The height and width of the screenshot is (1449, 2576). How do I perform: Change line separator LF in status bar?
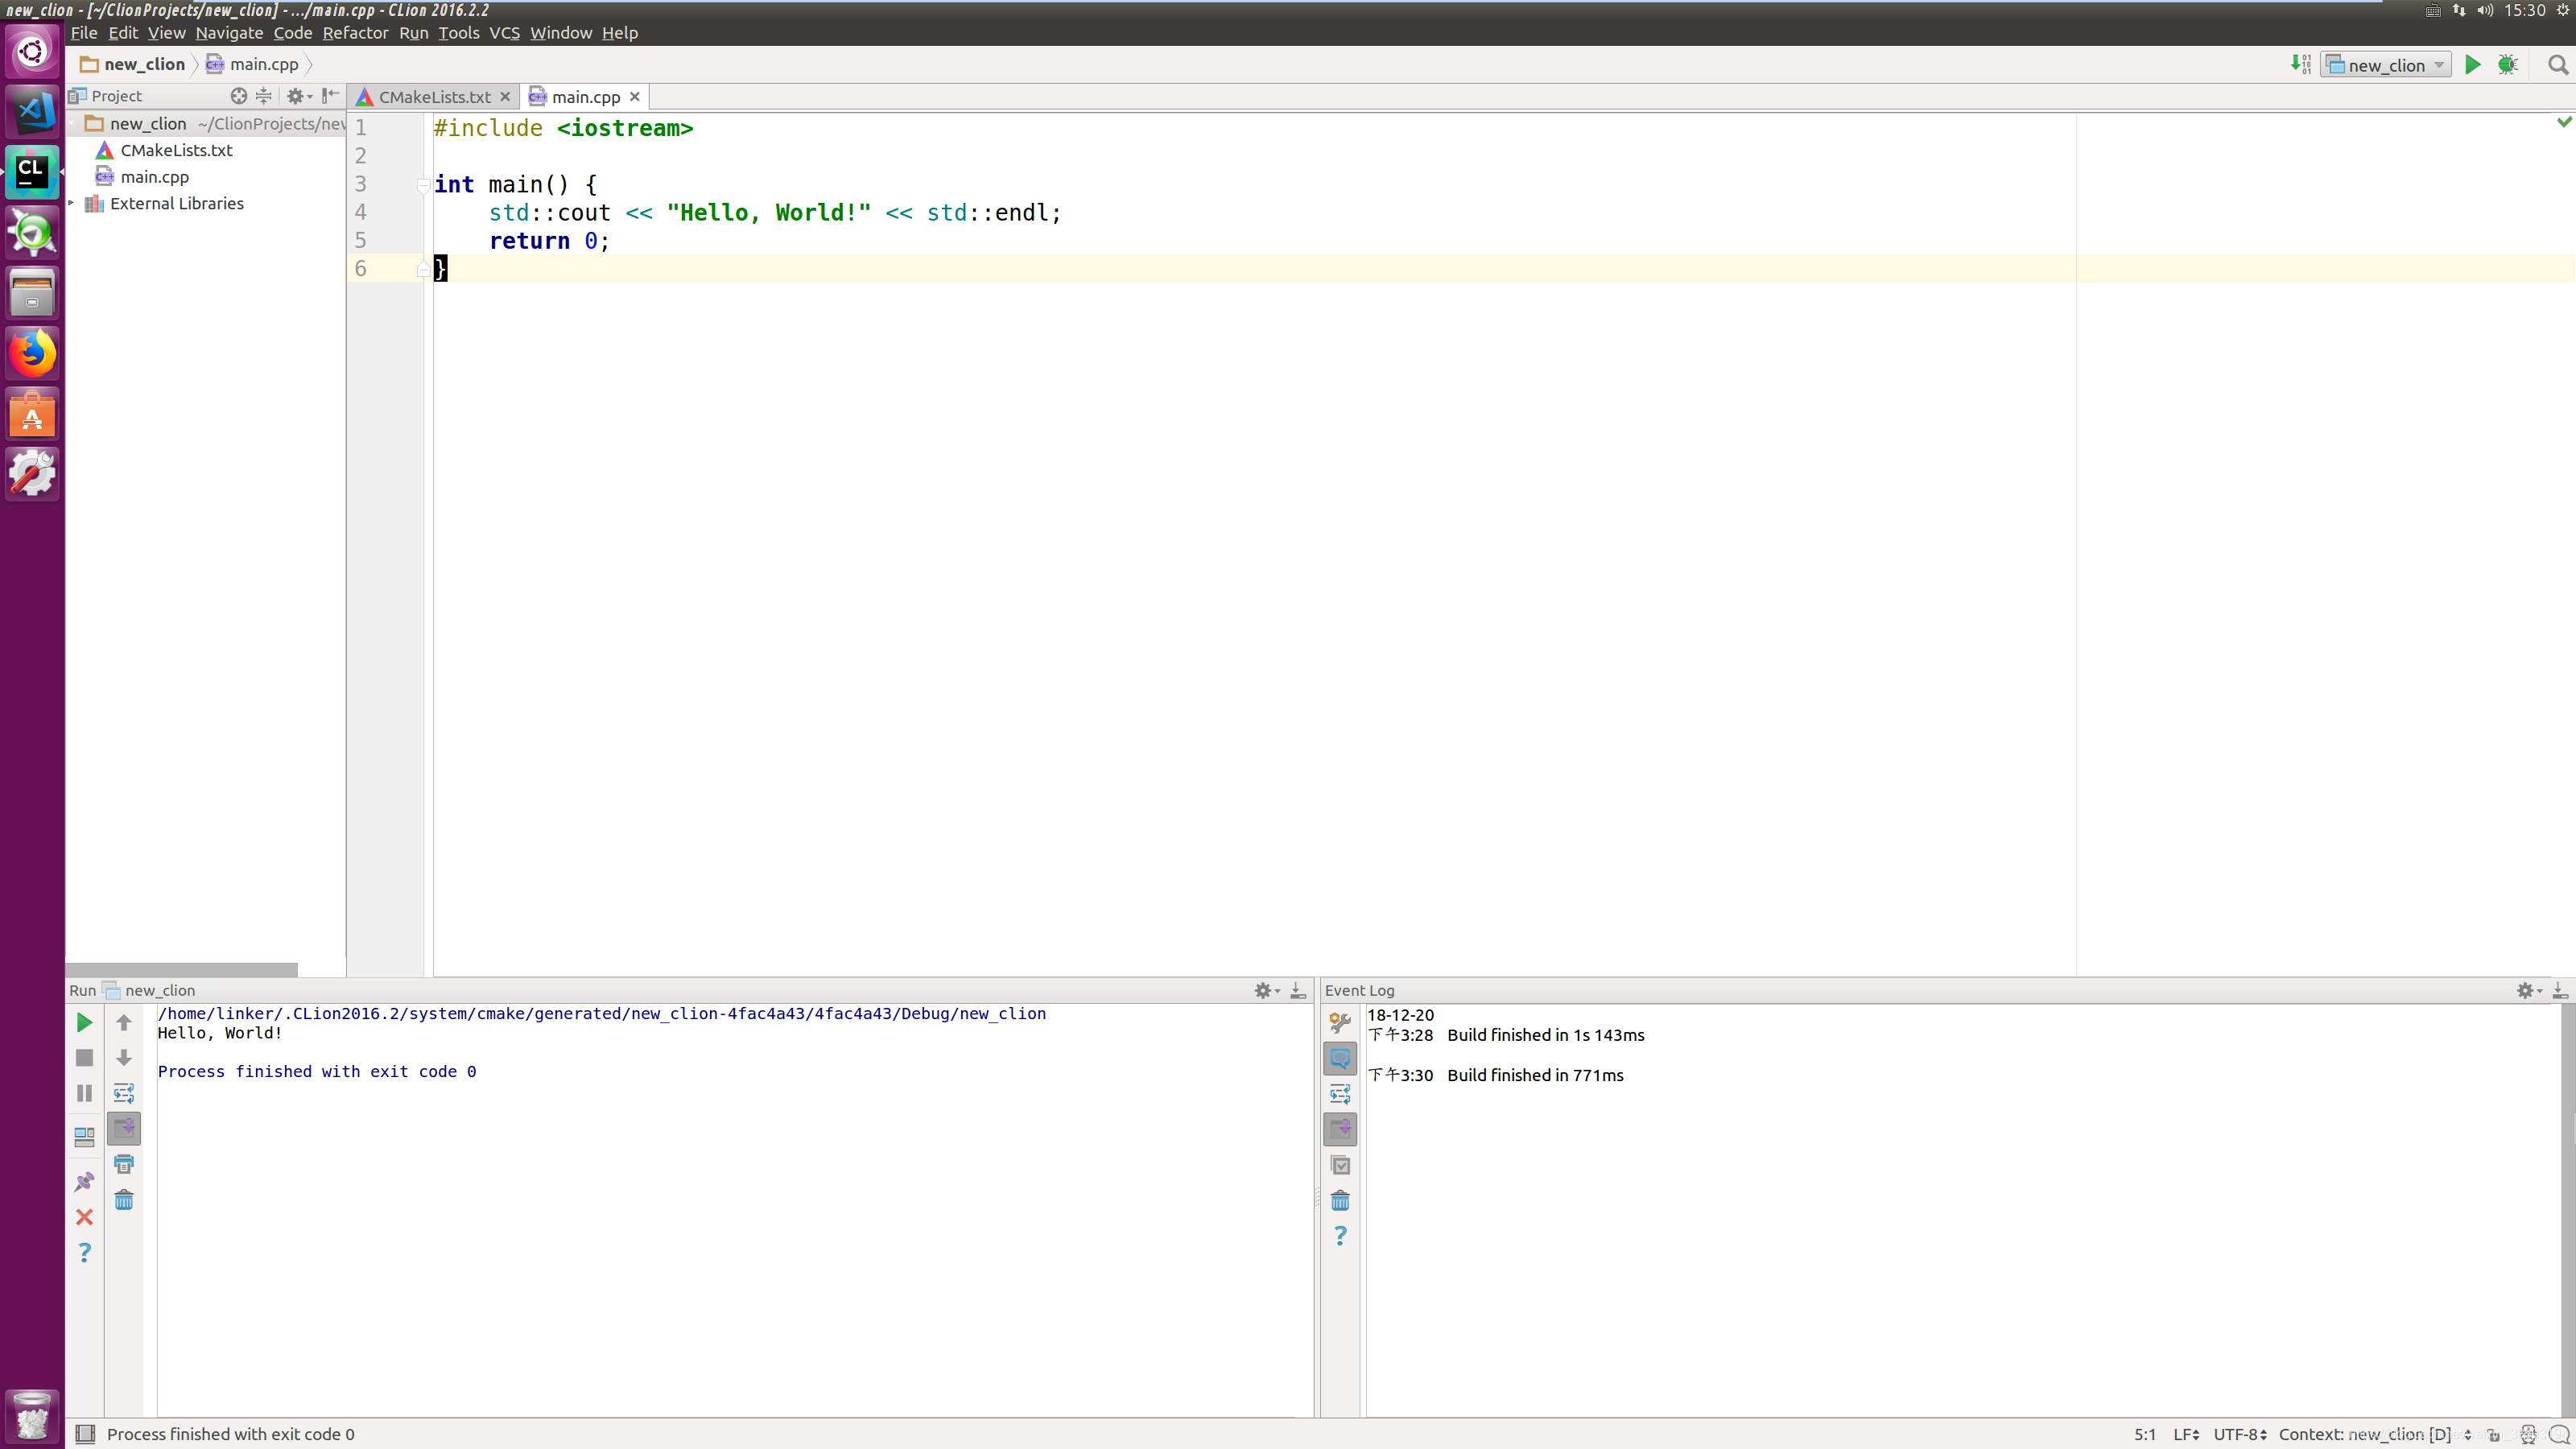click(2187, 1434)
